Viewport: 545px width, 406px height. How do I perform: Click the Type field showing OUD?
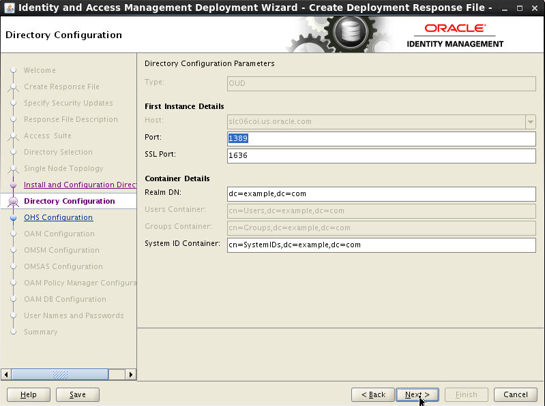[x=381, y=83]
